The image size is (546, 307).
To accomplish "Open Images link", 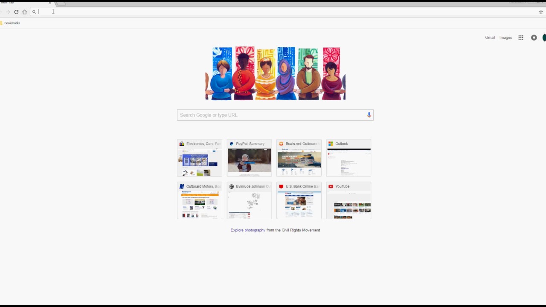I will pyautogui.click(x=505, y=38).
